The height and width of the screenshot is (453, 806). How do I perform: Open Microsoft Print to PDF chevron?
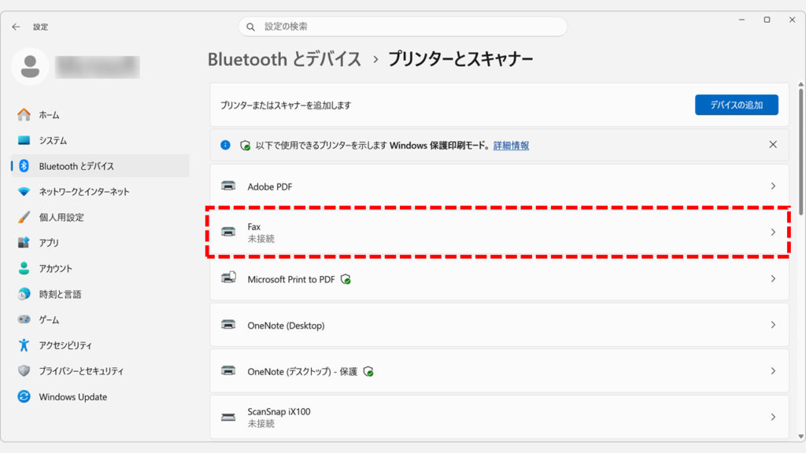[773, 278]
